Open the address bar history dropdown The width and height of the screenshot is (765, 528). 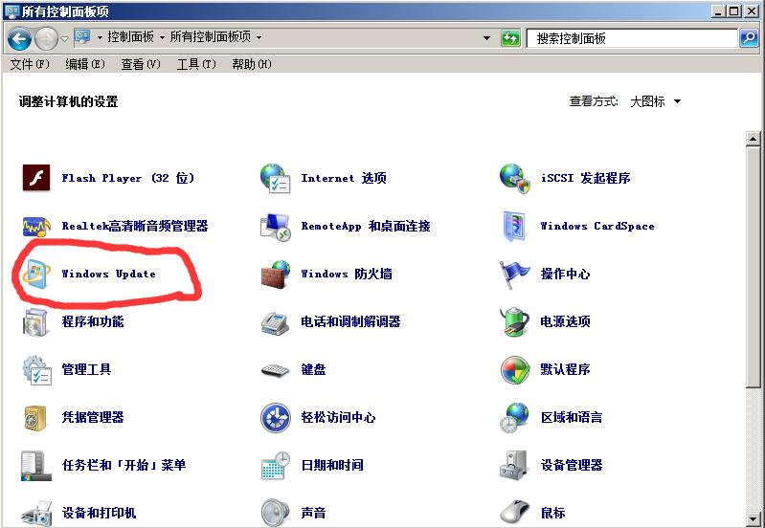click(x=486, y=38)
